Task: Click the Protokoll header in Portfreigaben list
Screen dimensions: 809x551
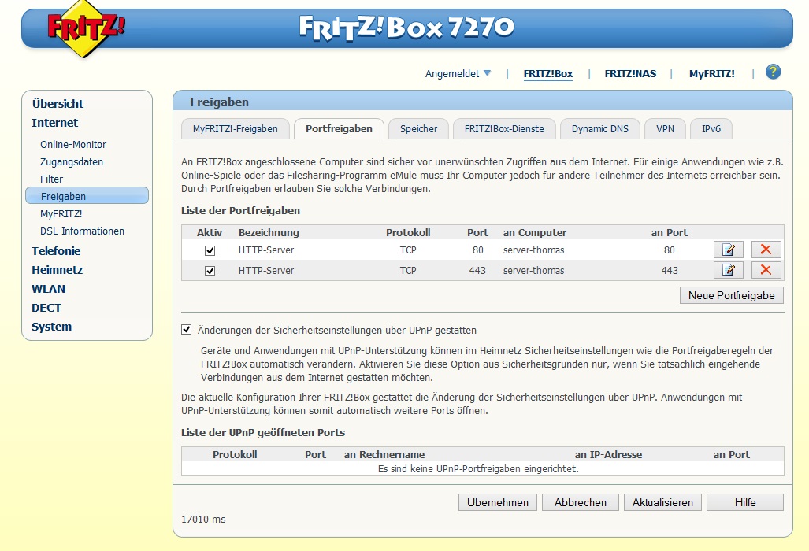Action: [408, 232]
